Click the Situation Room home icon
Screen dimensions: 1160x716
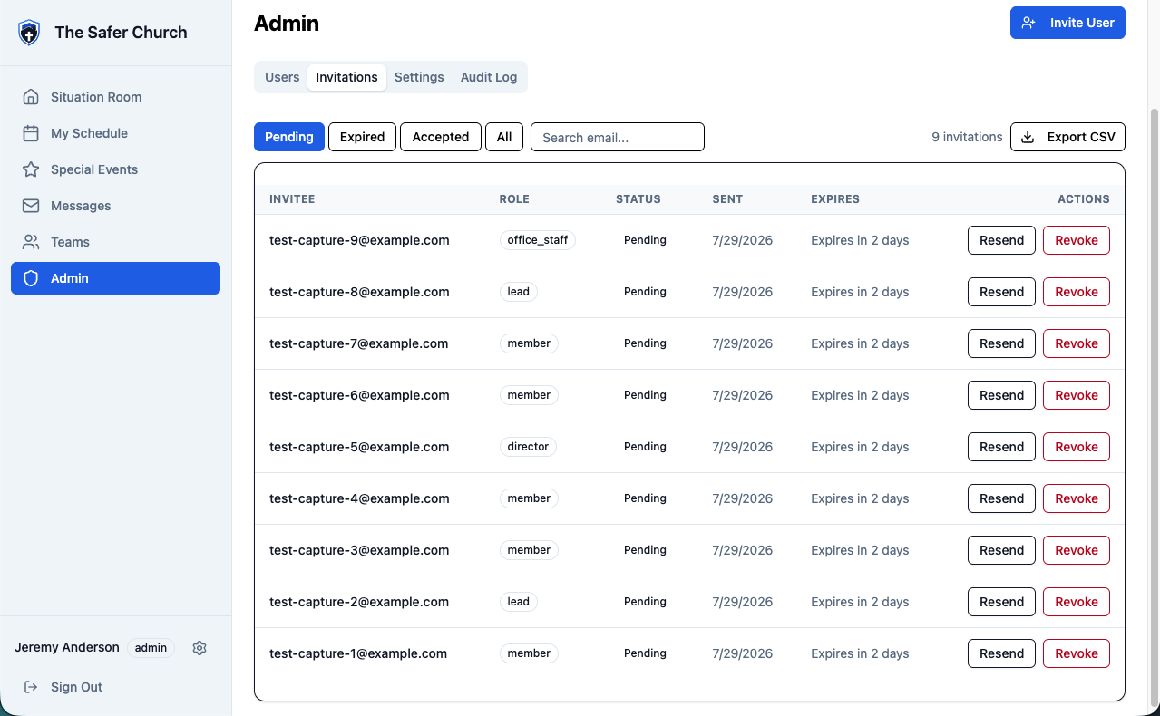point(31,97)
